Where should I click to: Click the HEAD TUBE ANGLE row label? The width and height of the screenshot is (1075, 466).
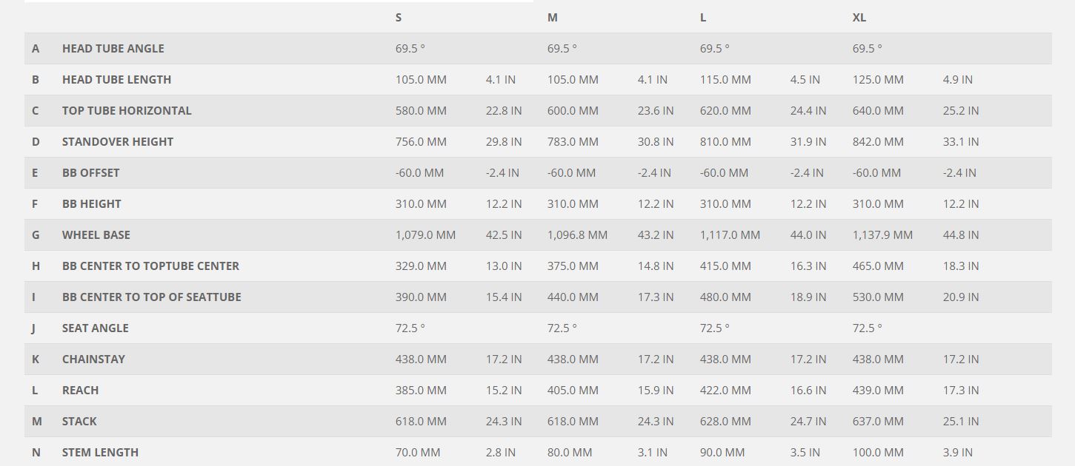(113, 48)
